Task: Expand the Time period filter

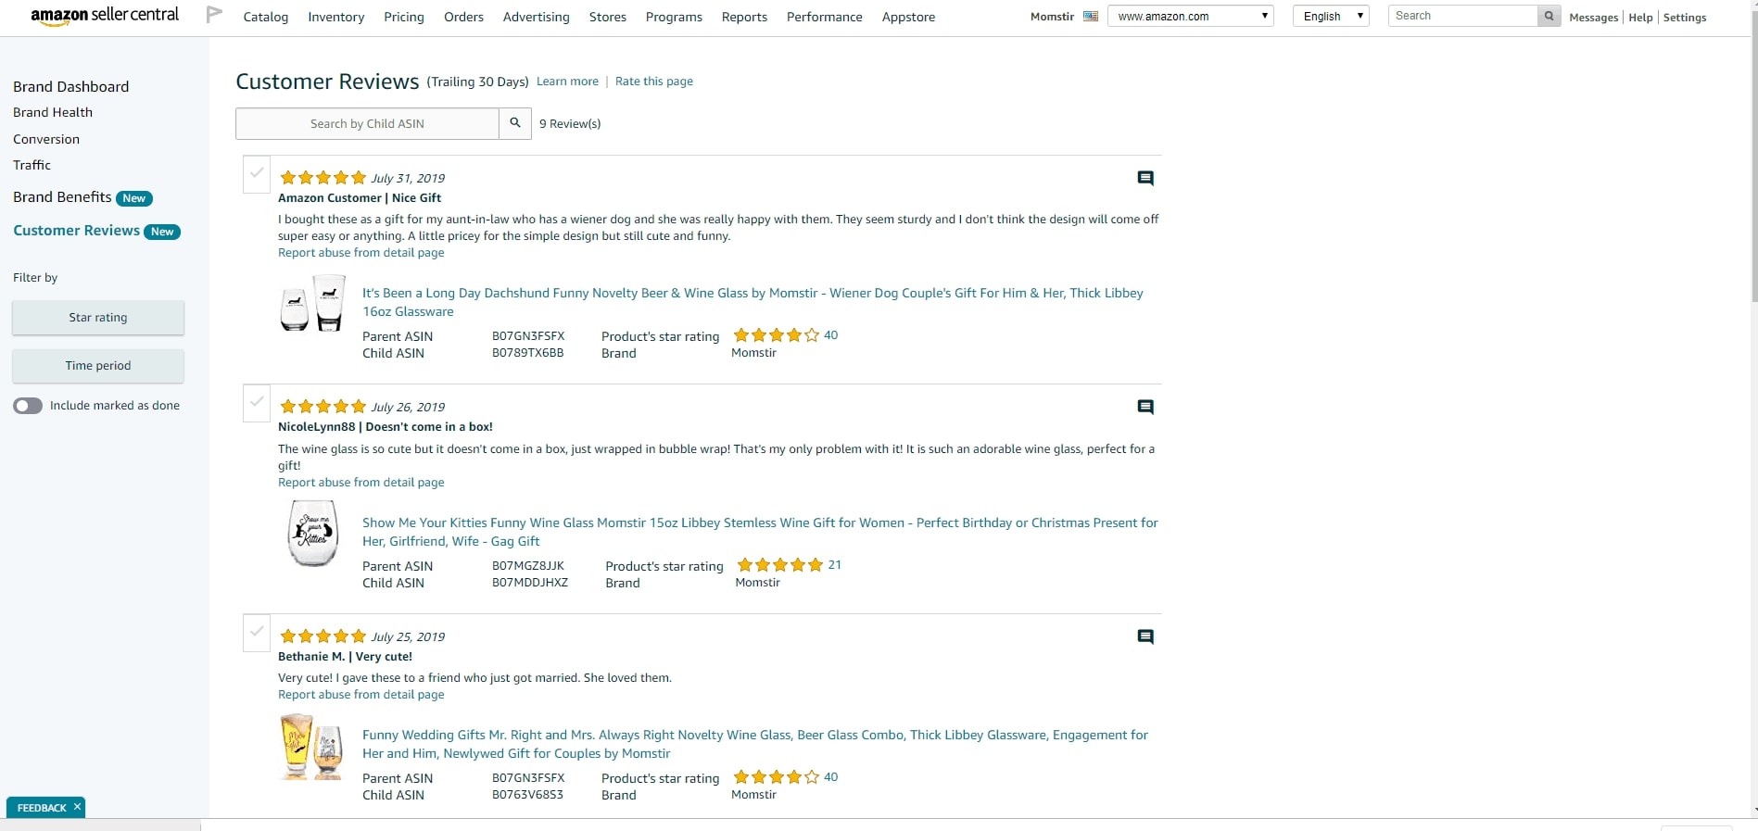Action: [x=98, y=366]
